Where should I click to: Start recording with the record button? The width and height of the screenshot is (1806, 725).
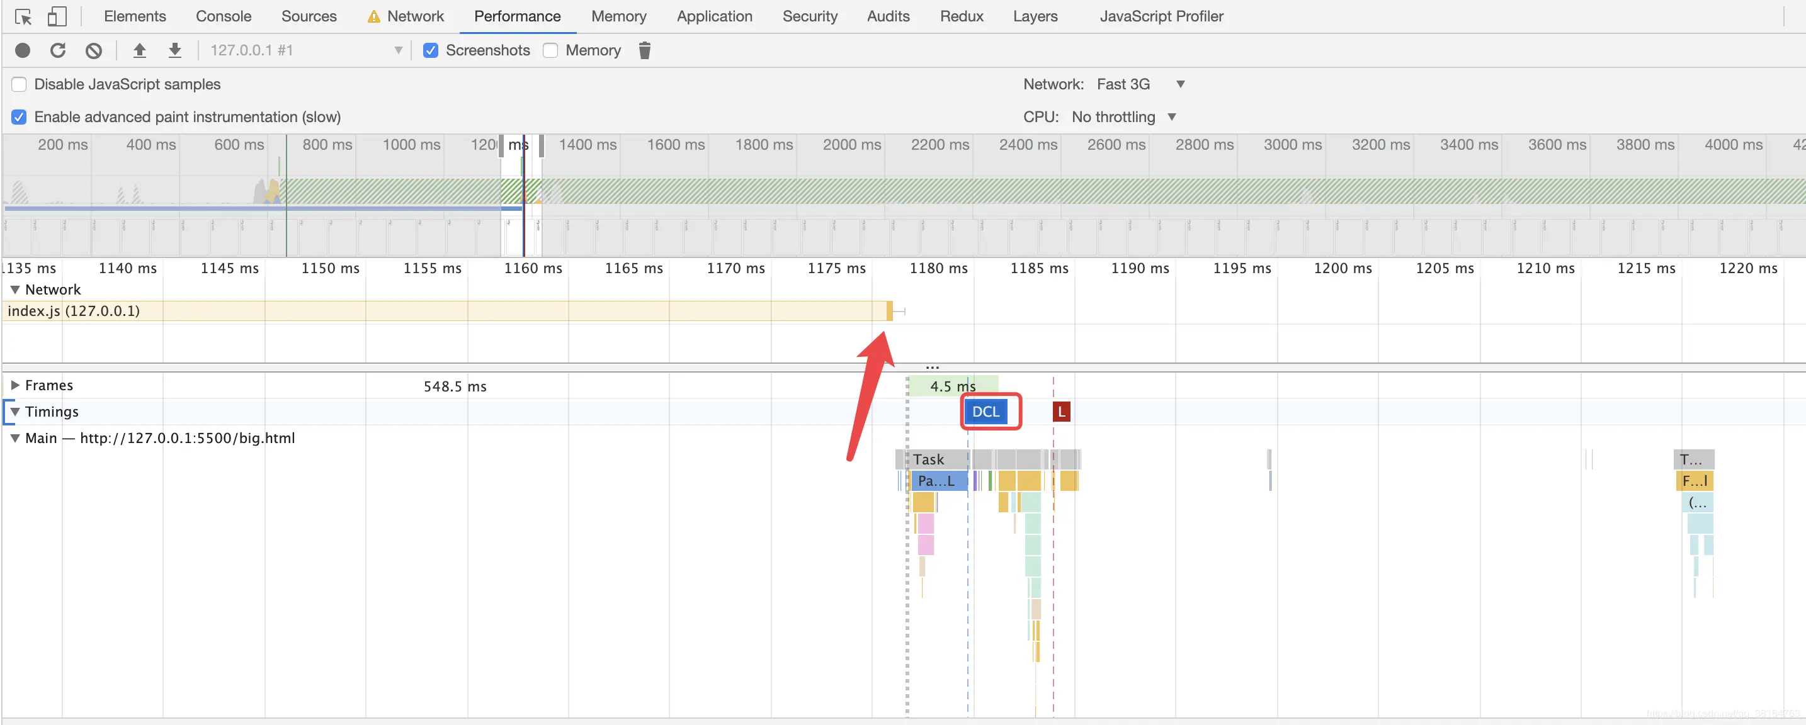[x=23, y=50]
